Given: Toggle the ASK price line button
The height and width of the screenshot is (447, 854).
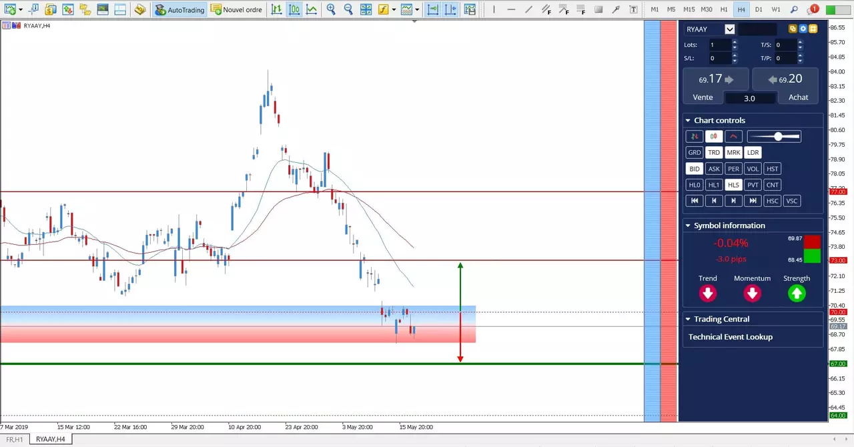Looking at the screenshot, I should 714,169.
